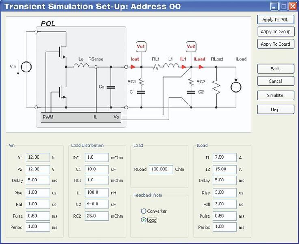The image size is (299, 244).
Task: Click the POL heading text
Action: (48, 24)
